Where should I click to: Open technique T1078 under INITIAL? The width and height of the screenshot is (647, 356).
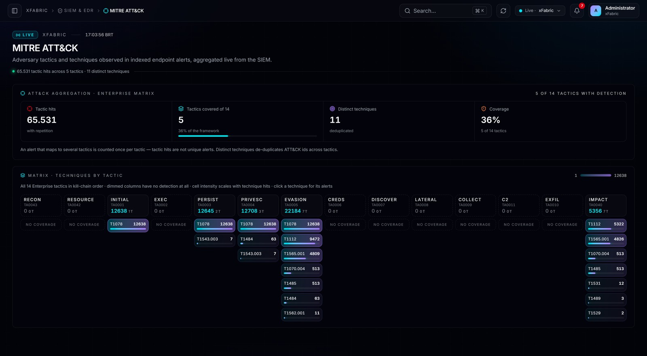point(128,225)
